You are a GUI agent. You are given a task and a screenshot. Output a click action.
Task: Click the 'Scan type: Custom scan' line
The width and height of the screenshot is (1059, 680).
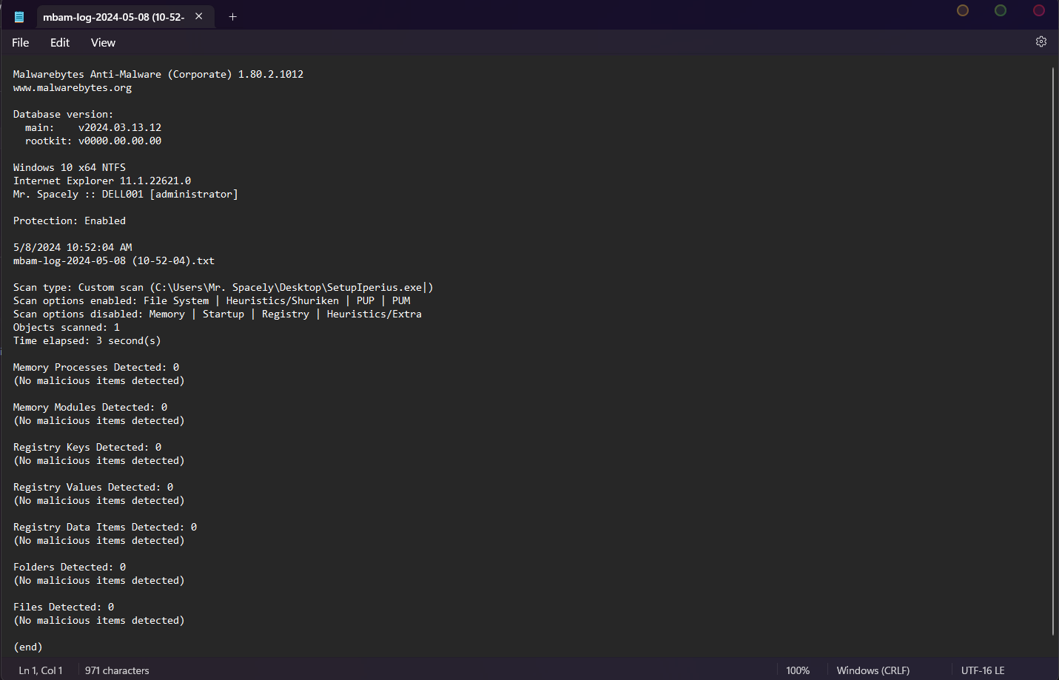[223, 288]
